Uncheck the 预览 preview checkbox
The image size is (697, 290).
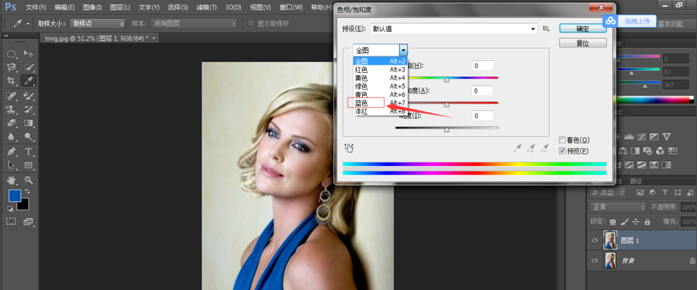562,151
